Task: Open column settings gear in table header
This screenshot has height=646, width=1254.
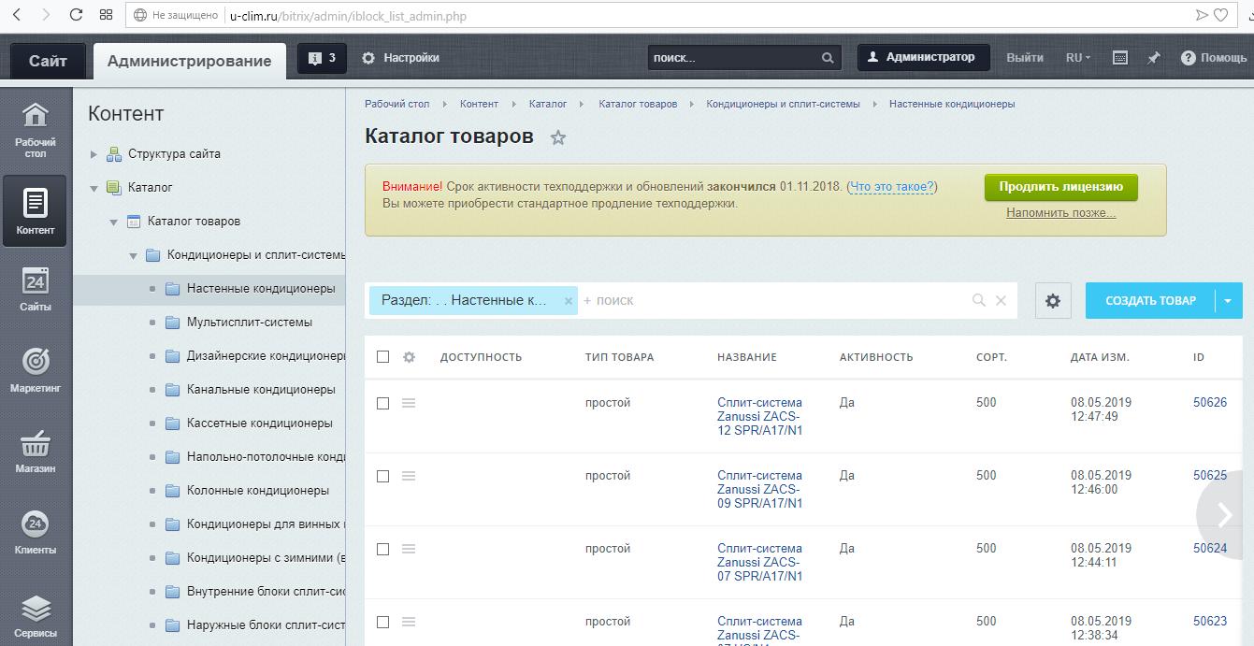Action: coord(409,357)
